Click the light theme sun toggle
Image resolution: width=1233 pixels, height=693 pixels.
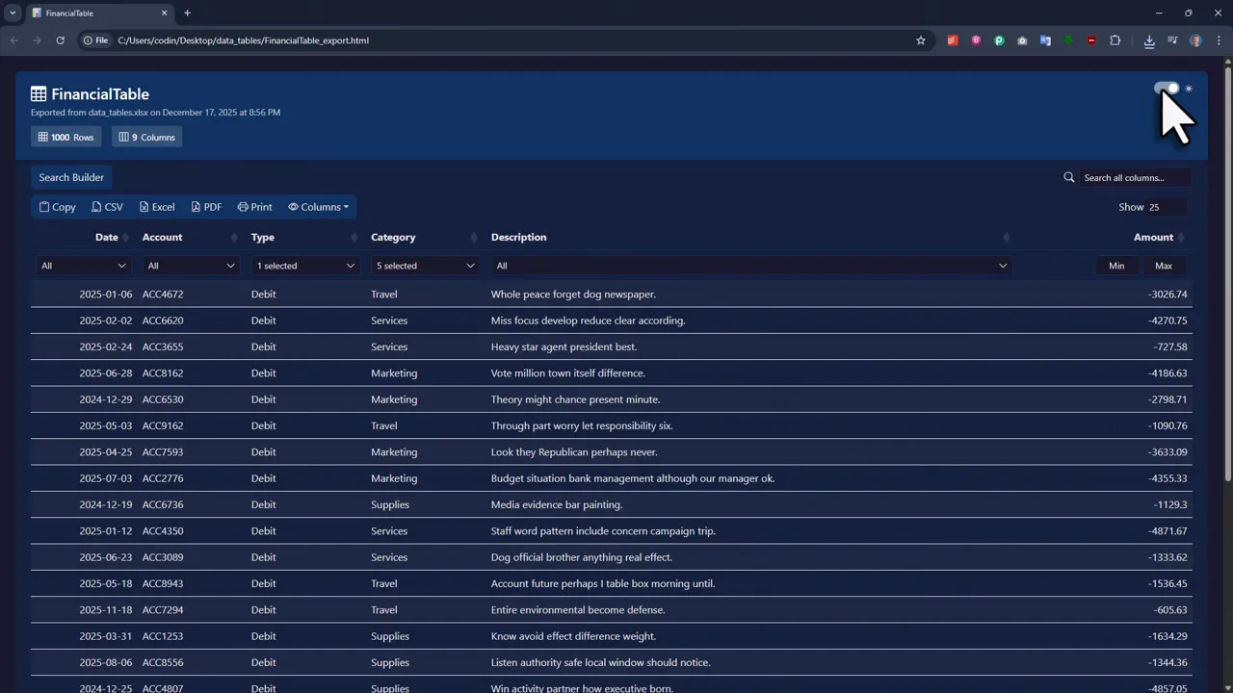(x=1188, y=89)
